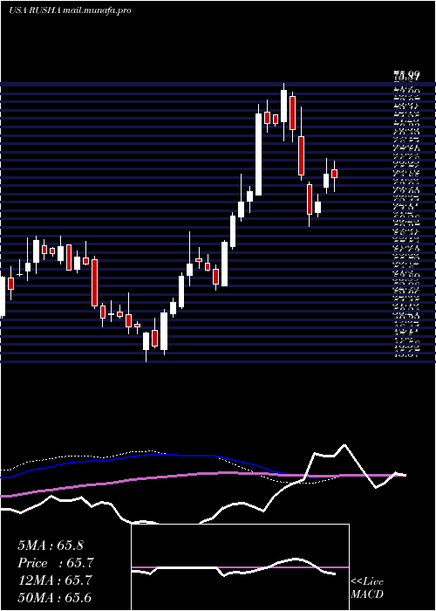Click the '12MA : 65.7' label
This screenshot has height=611, width=436.
click(54, 580)
